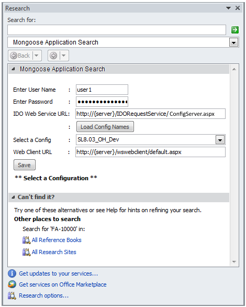Screen dimensions: 246x307
Task: Open the Forward history dropdown arrow
Action: (64, 56)
